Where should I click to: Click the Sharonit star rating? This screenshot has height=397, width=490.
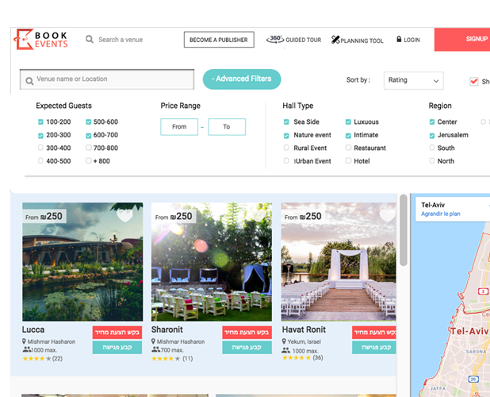point(166,359)
